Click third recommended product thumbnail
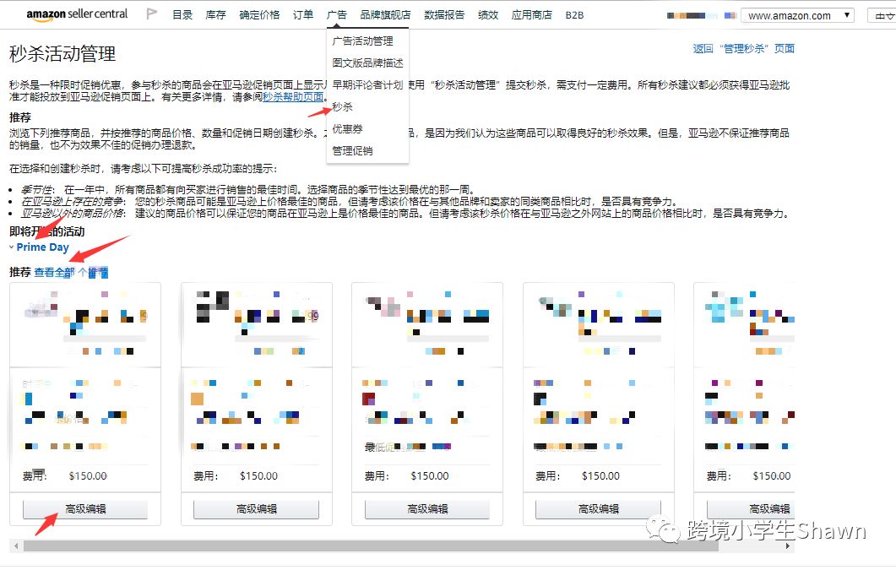 (x=383, y=308)
